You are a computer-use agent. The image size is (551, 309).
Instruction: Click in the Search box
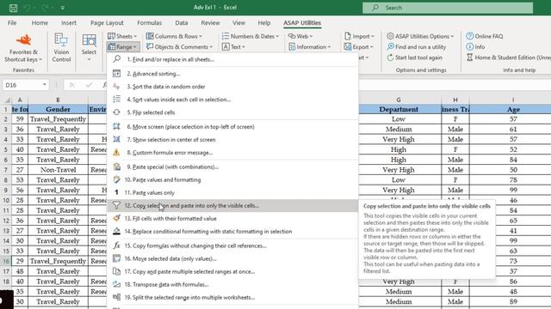(448, 8)
